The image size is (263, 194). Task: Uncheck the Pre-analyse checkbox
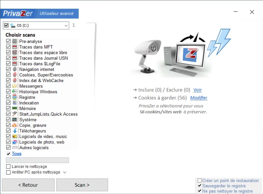8,41
